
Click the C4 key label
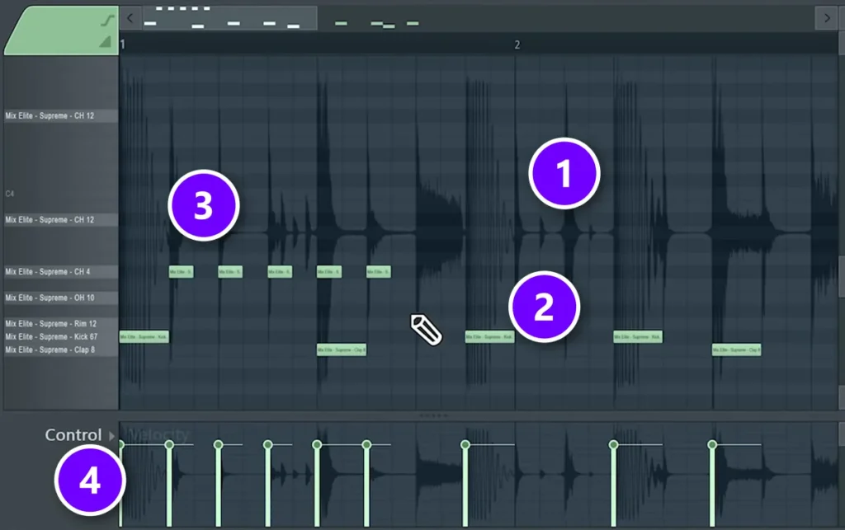pos(10,194)
